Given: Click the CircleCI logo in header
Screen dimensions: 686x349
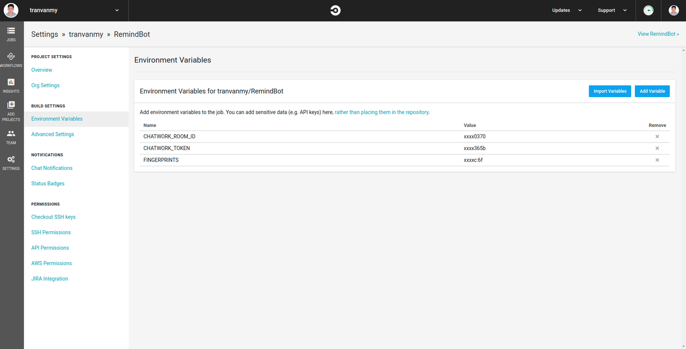Looking at the screenshot, I should point(335,10).
